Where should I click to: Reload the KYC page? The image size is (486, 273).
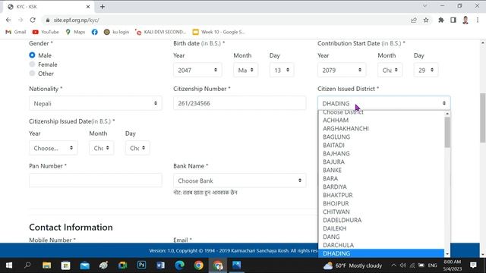tap(33, 20)
